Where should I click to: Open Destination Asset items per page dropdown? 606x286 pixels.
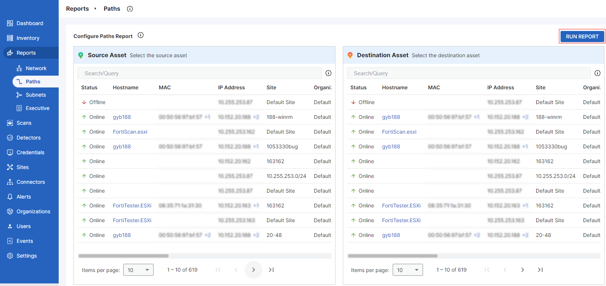click(x=407, y=270)
